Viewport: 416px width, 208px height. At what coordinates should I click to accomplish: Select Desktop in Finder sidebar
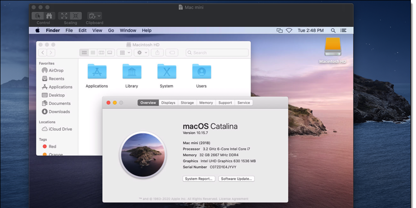[x=53, y=95]
